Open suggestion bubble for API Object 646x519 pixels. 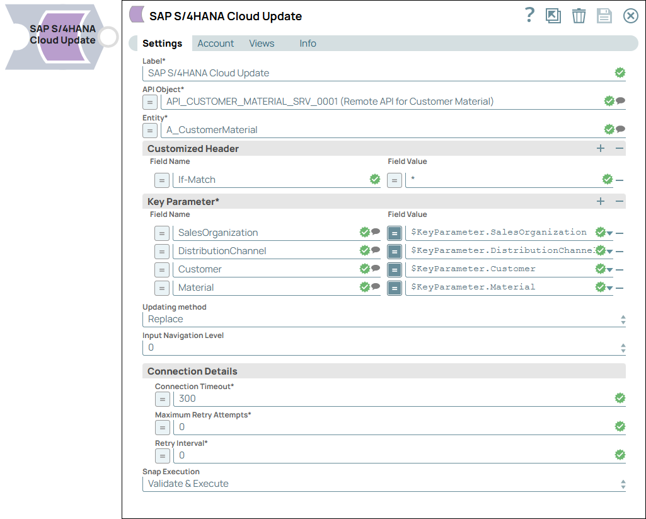620,101
